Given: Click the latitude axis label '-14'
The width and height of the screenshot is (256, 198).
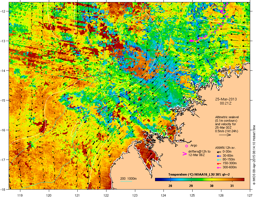Looking at the screenshot, I should [3, 70].
